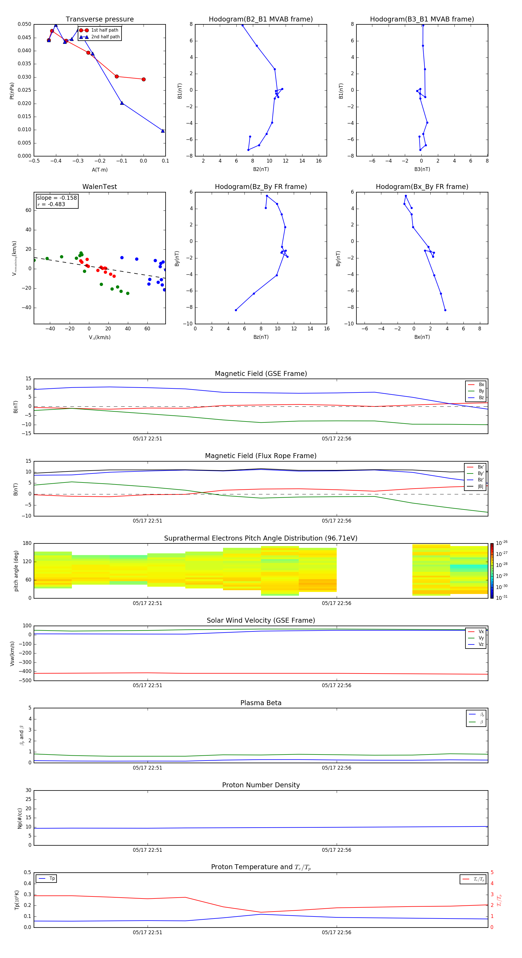This screenshot has width=522, height=958.
Task: Click the pitch angle color bar scale
Action: tap(492, 571)
